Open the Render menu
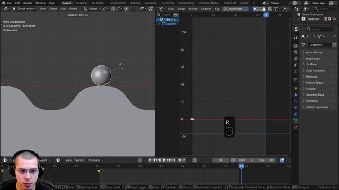 coord(28,3)
